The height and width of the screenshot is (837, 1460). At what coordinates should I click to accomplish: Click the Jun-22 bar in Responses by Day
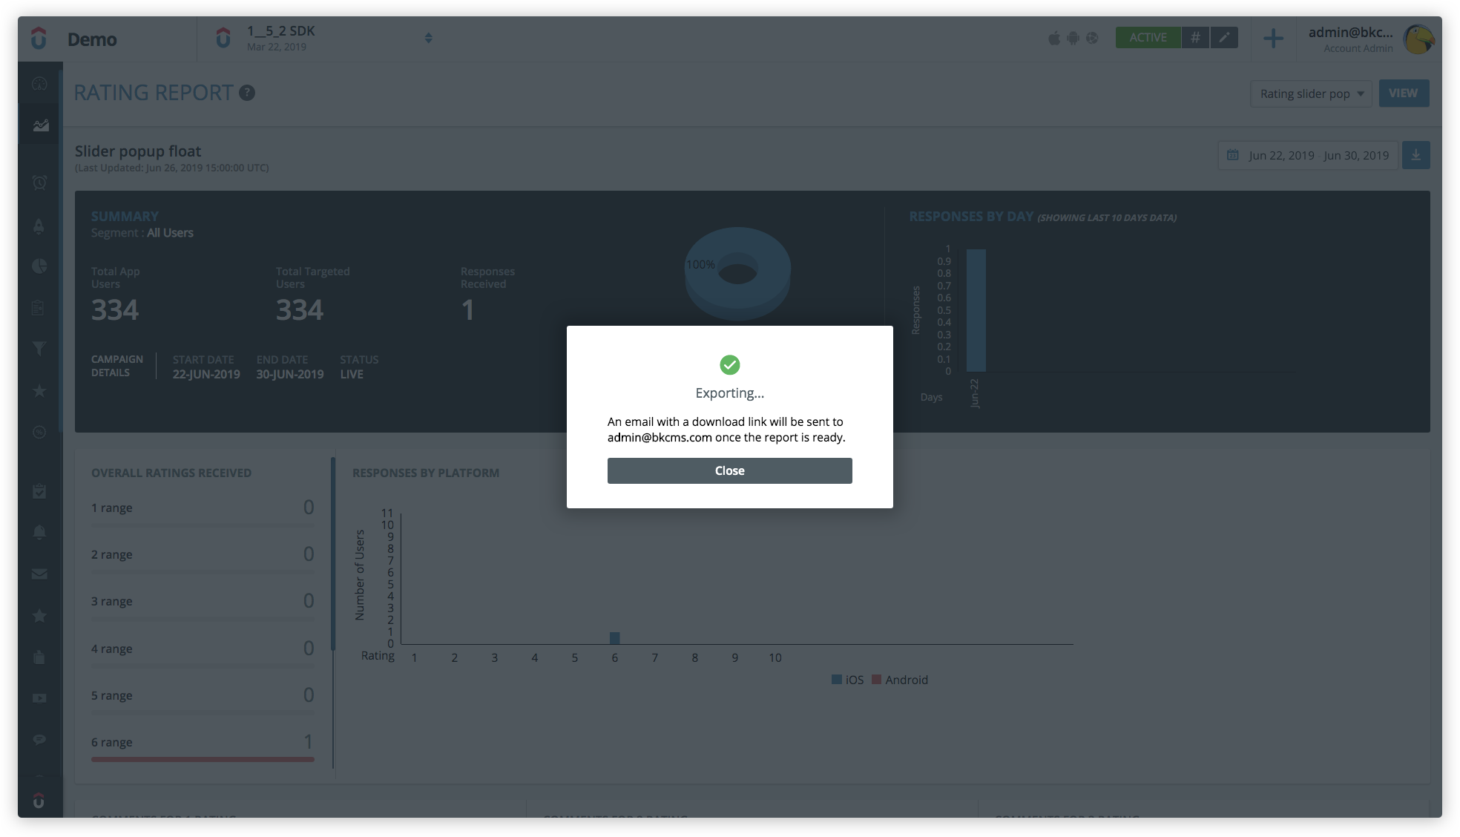click(976, 310)
